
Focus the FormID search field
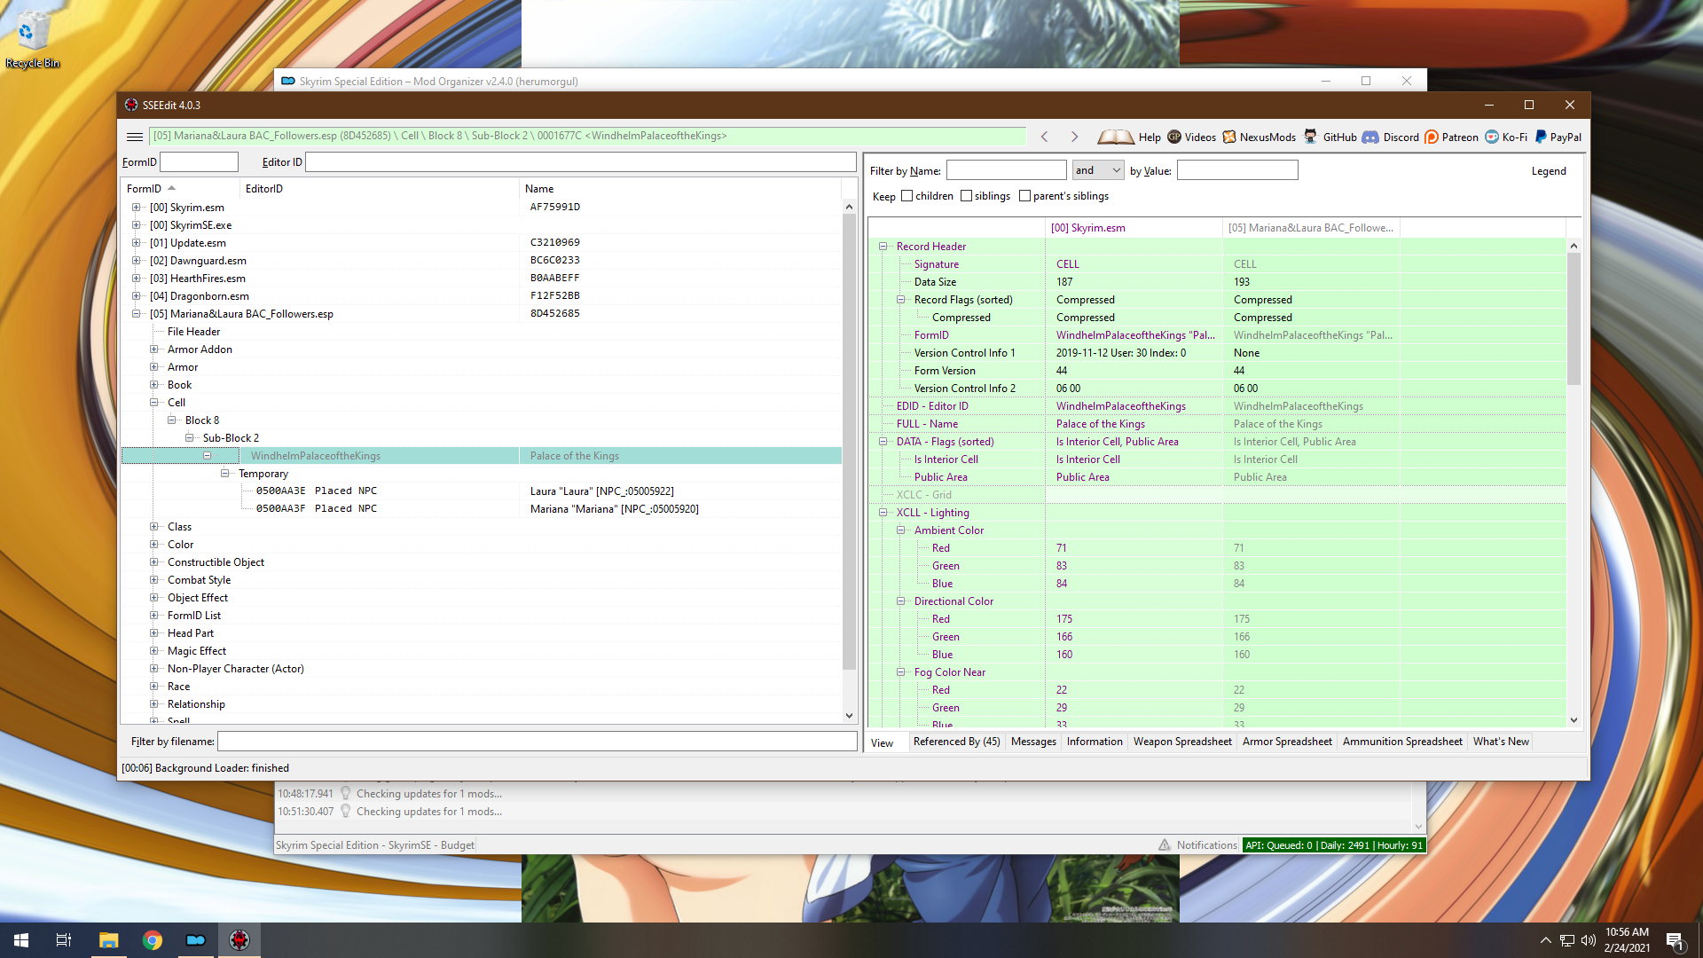(x=199, y=161)
